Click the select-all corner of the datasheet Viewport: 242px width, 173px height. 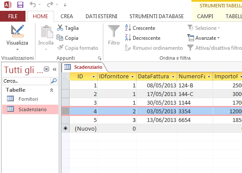tap(65, 77)
